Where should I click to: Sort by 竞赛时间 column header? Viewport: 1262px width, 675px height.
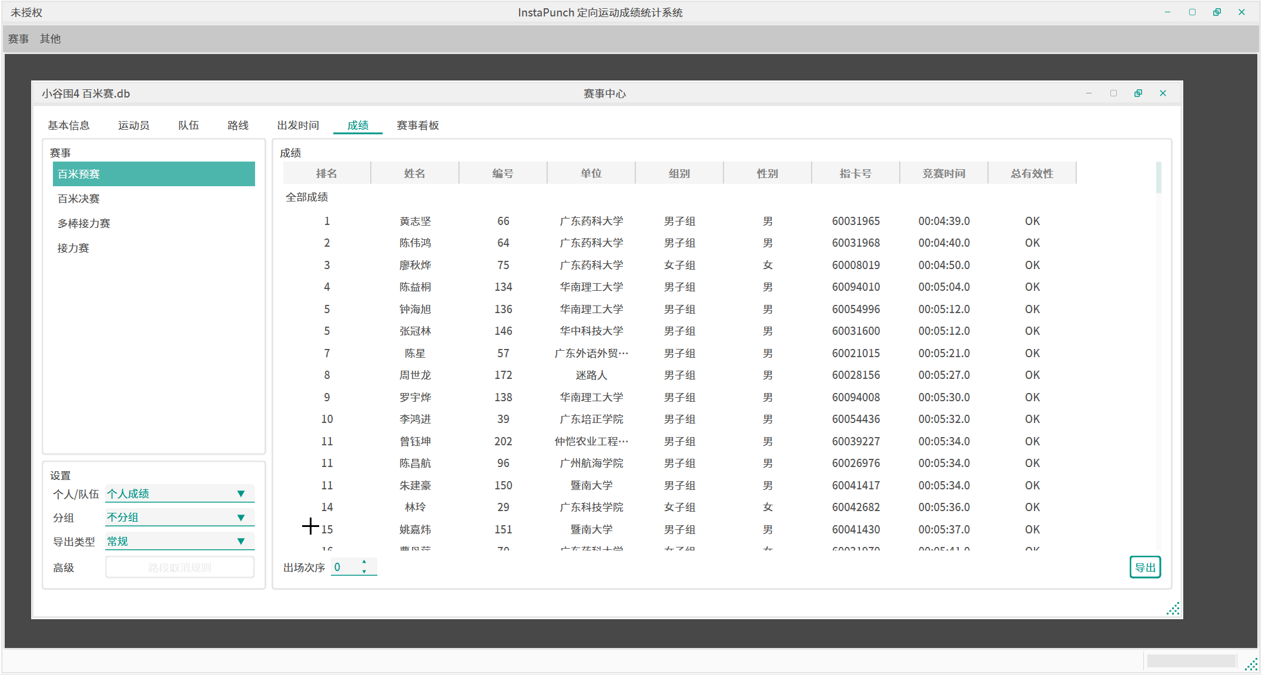(943, 173)
